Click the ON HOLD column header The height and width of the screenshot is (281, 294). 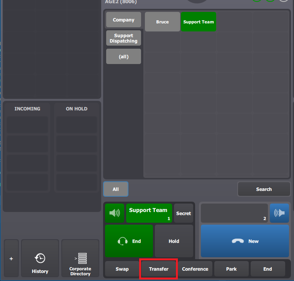[77, 109]
